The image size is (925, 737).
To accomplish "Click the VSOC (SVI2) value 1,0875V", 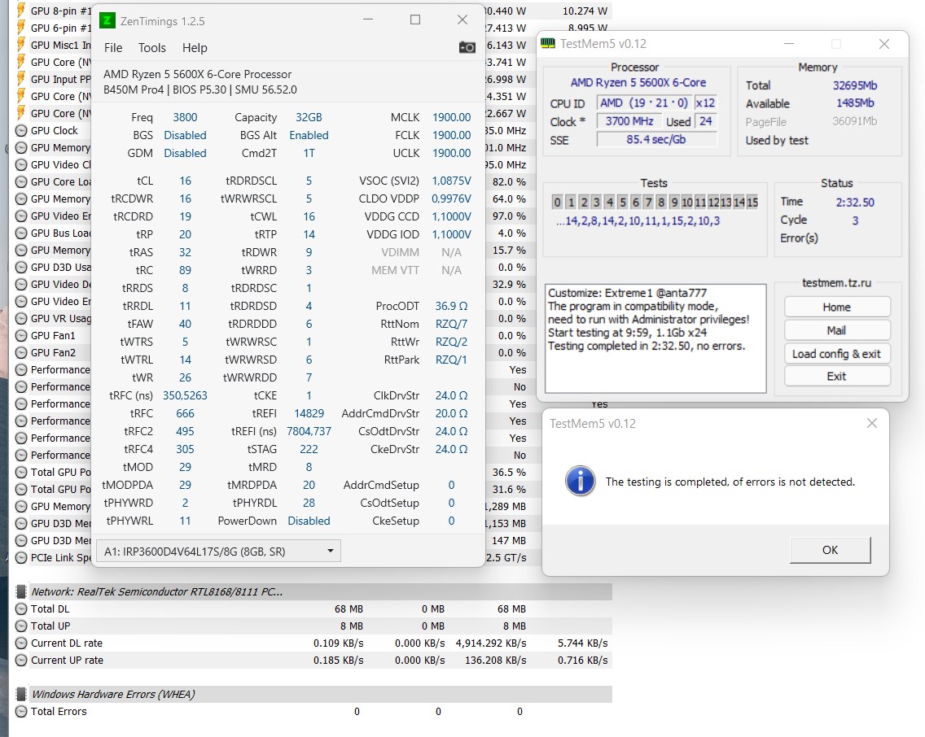I will click(451, 181).
